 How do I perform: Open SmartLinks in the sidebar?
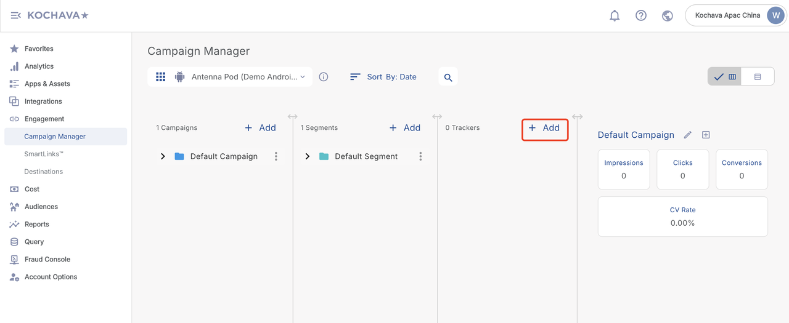[x=44, y=154]
